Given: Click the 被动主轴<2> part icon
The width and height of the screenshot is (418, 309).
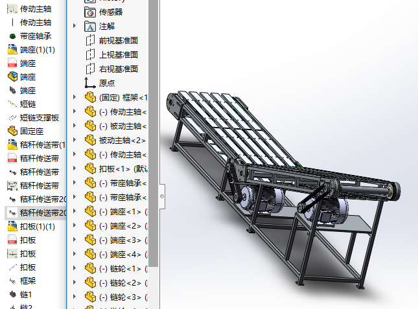Looking at the screenshot, I should [90, 141].
